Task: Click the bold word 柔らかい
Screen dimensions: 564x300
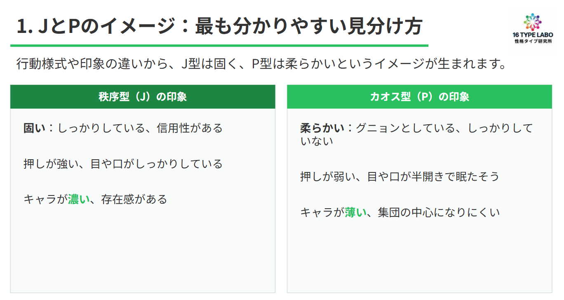Action: click(x=322, y=128)
